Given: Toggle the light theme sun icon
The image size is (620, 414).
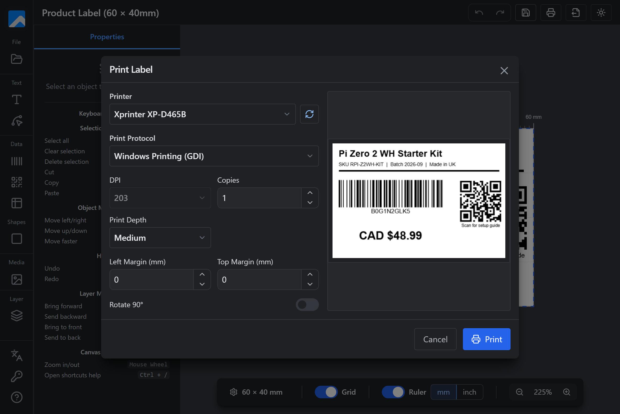Looking at the screenshot, I should [x=601, y=13].
